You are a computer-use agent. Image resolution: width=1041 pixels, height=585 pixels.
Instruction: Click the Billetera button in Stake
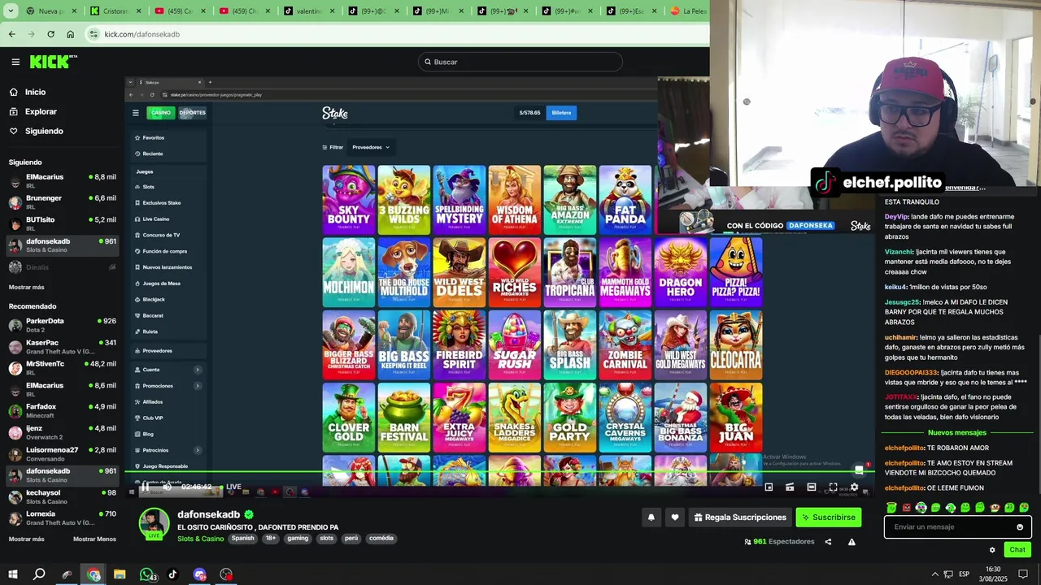pos(562,113)
